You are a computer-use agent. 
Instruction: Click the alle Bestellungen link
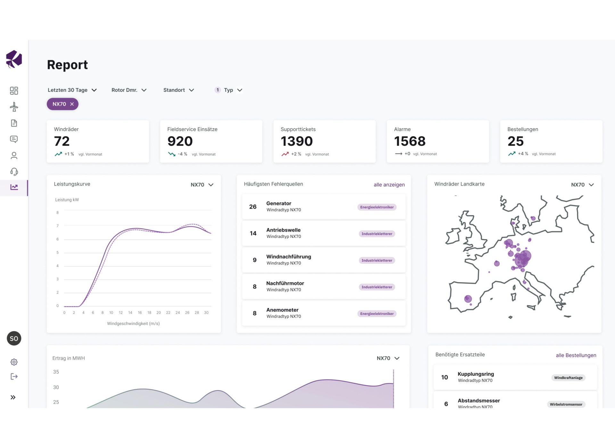pyautogui.click(x=576, y=355)
